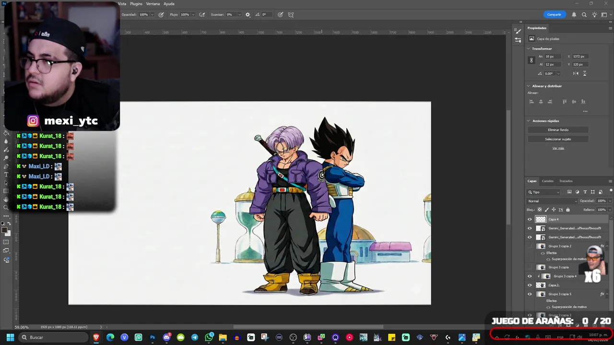Open the Windows Start menu

click(10, 337)
